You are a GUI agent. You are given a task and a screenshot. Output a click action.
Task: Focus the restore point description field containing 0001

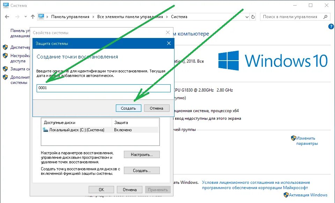pos(104,88)
